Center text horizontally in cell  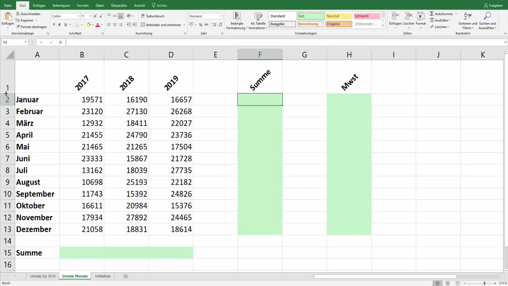[115, 25]
